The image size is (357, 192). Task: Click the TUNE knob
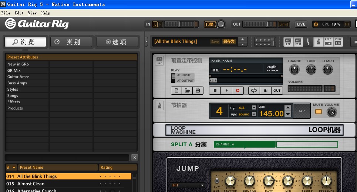tap(311, 70)
